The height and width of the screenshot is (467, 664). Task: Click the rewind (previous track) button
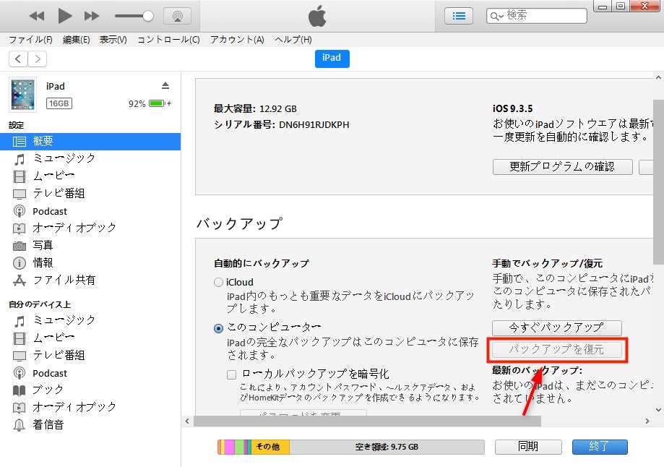pyautogui.click(x=37, y=16)
